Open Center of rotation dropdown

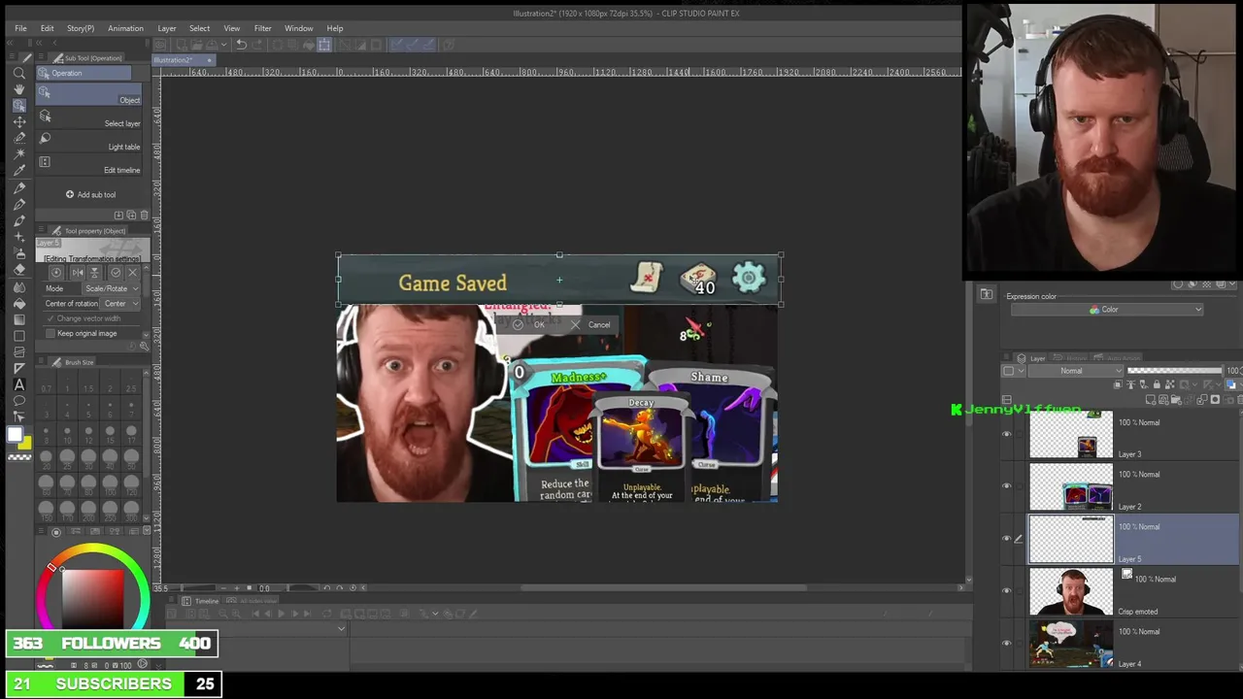(x=120, y=304)
